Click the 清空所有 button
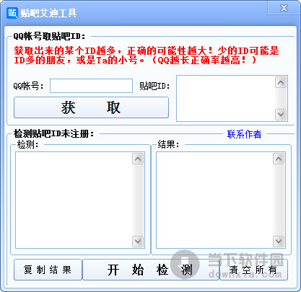The height and width of the screenshot is (292, 301). 253,270
